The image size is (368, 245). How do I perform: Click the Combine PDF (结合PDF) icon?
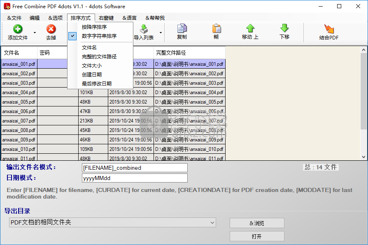tap(329, 29)
